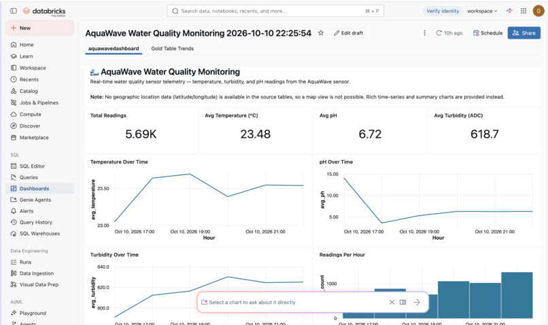548x325 pixels.
Task: Click the Avg Turbidity value 618.7
Action: (x=485, y=134)
